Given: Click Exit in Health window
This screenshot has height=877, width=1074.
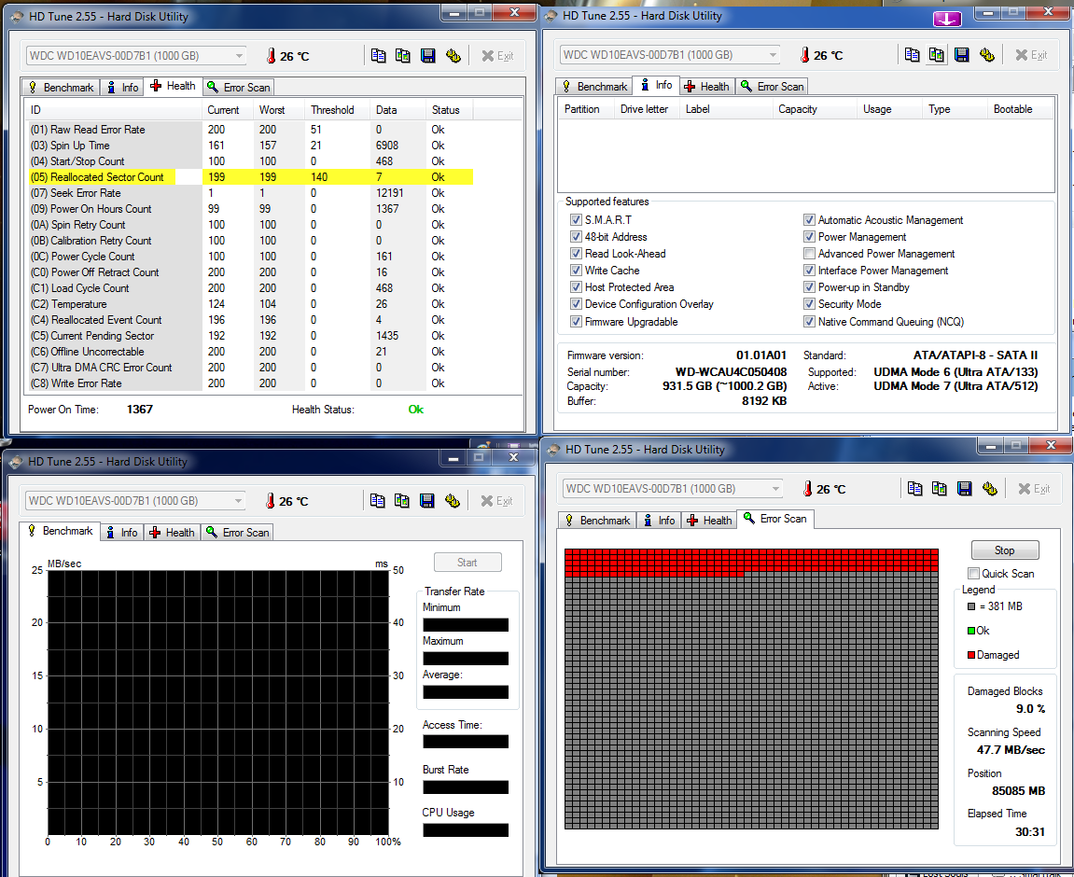Looking at the screenshot, I should (x=497, y=56).
